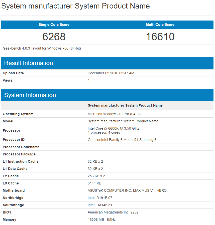Click the Processor Codename label
This screenshot has width=215, height=225.
pos(21,147)
